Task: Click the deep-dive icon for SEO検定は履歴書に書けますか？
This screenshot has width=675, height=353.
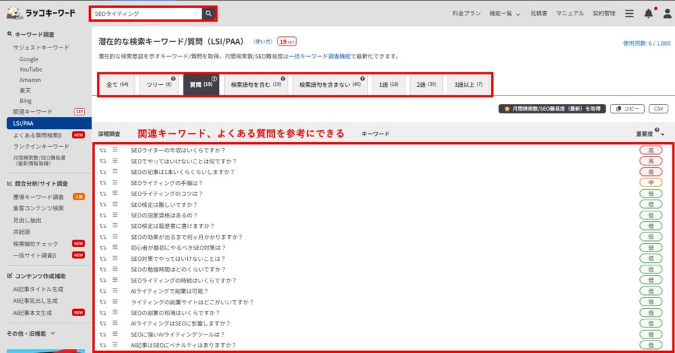Action: pos(103,226)
